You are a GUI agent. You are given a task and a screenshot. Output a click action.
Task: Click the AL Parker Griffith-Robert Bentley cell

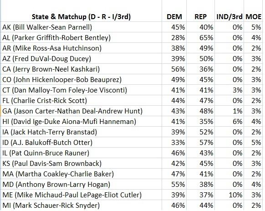(81, 37)
